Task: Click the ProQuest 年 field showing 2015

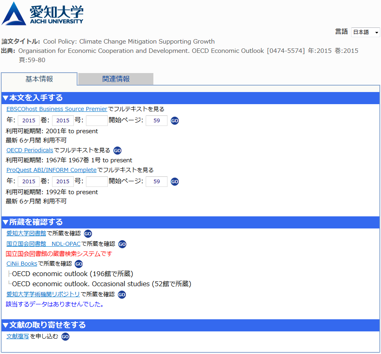Action: click(29, 182)
